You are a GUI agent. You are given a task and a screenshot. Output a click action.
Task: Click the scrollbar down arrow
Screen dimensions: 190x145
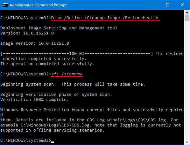click(187, 142)
